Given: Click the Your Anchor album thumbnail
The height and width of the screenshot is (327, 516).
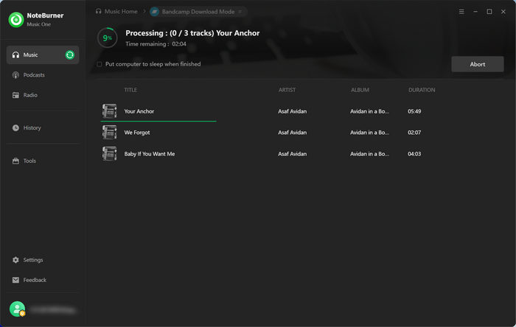Looking at the screenshot, I should point(109,111).
